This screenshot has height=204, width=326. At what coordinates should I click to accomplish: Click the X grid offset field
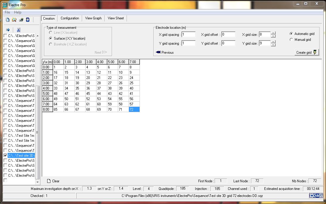[x=228, y=35]
